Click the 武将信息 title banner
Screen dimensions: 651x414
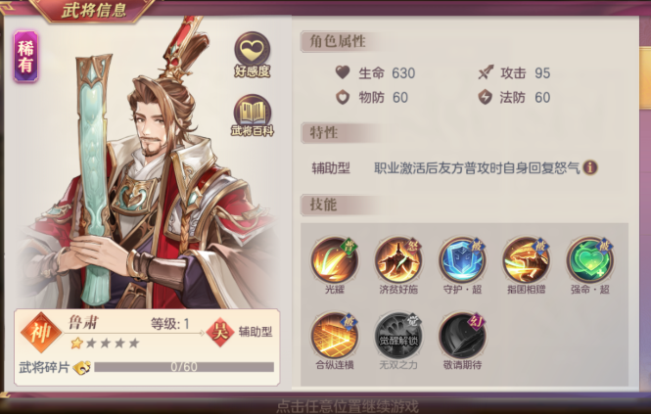click(94, 10)
